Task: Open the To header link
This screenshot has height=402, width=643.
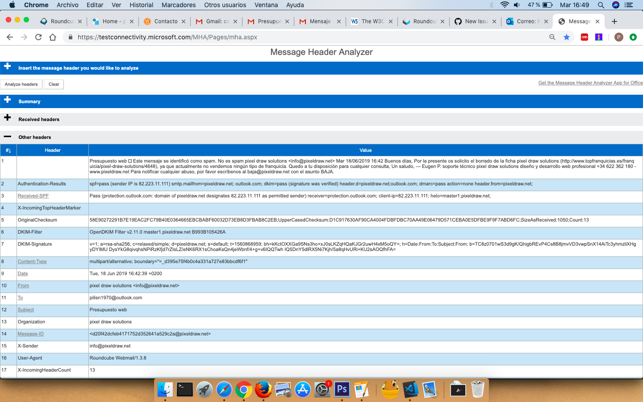Action: [x=20, y=298]
